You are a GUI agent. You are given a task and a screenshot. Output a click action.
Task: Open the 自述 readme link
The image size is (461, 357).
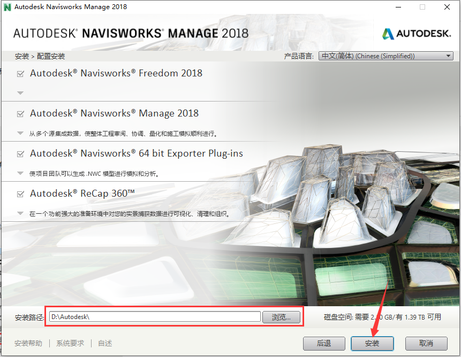105,343
